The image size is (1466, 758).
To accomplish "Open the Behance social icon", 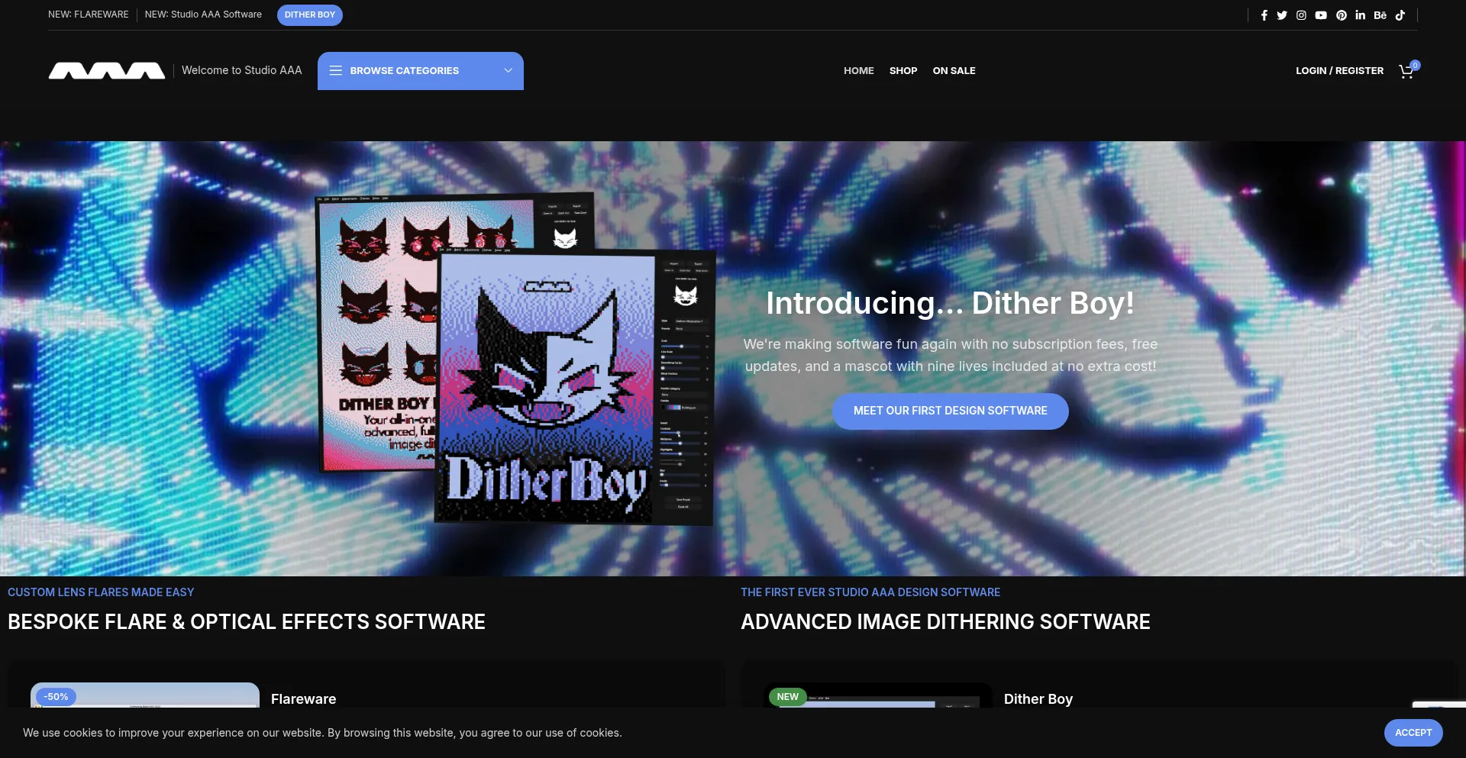I will click(x=1380, y=15).
